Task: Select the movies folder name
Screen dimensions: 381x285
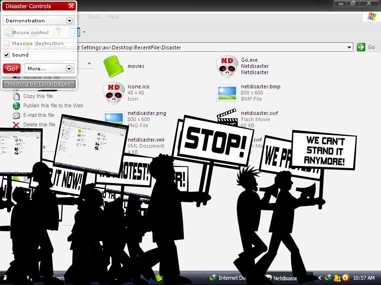Action: pyautogui.click(x=136, y=66)
